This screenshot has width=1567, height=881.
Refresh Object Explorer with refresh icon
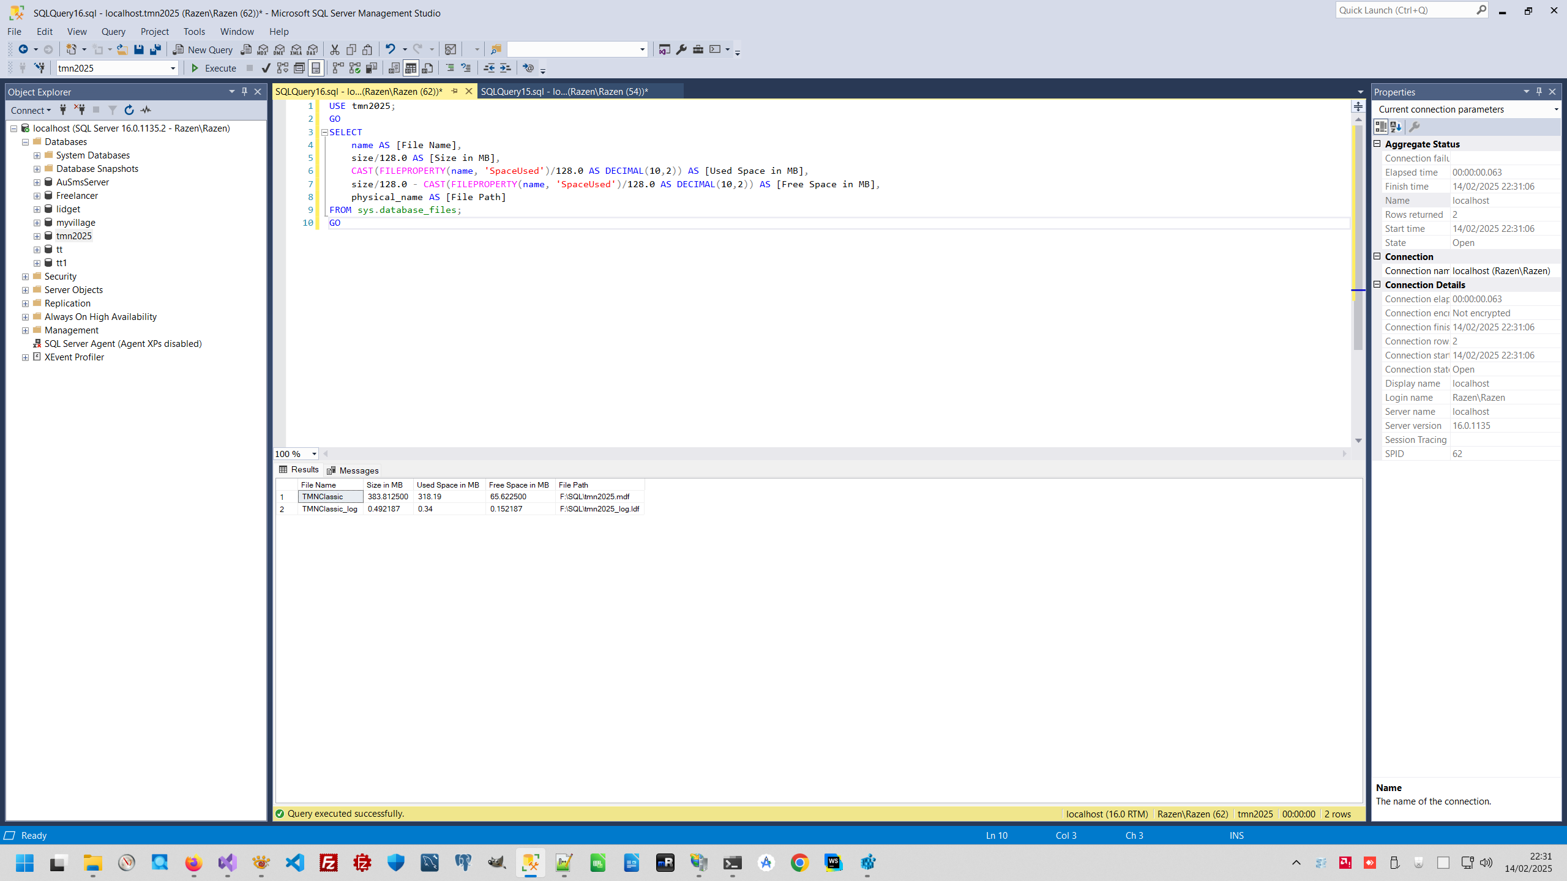click(x=129, y=110)
